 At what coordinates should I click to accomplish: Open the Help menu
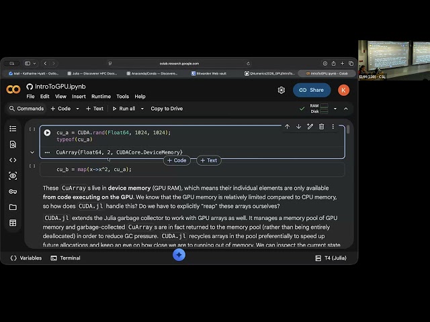[140, 97]
